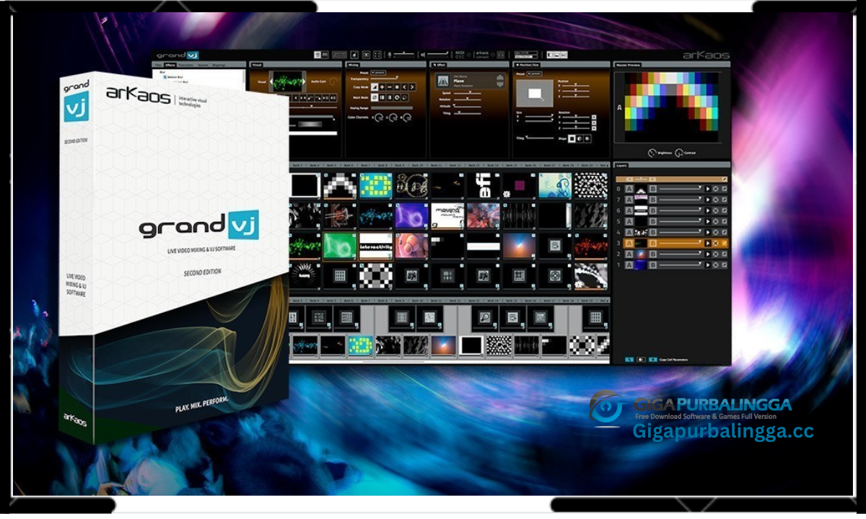Viewport: 866px width, 519px height.
Task: Click the effect selector up/down arrows
Action: tap(500, 81)
